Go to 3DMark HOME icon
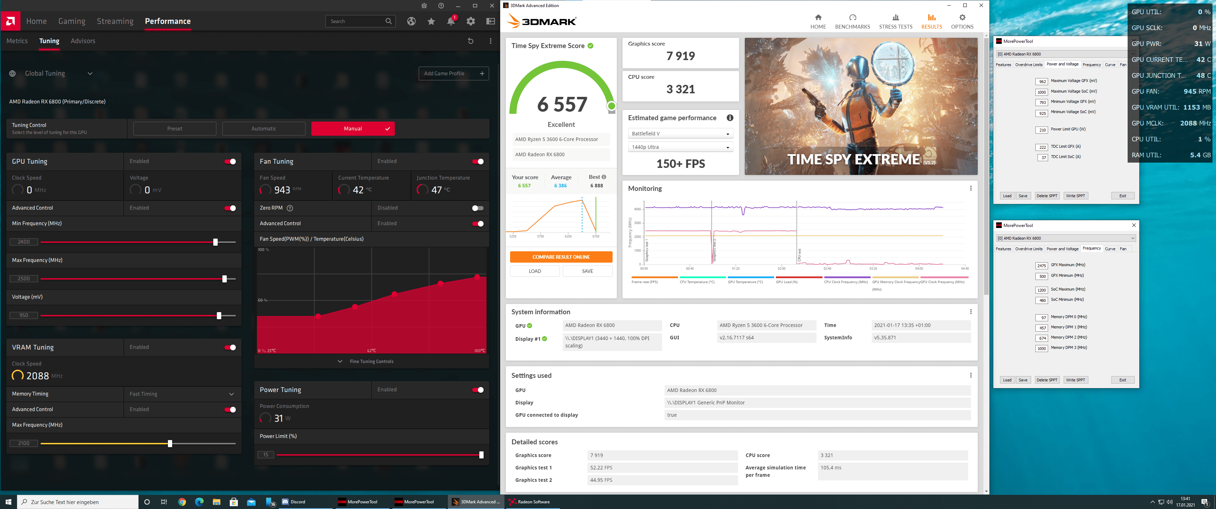 pos(818,17)
